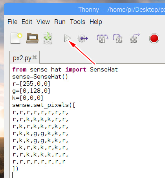Open the Edit menu
The height and width of the screenshot is (178, 165).
pos(27,22)
